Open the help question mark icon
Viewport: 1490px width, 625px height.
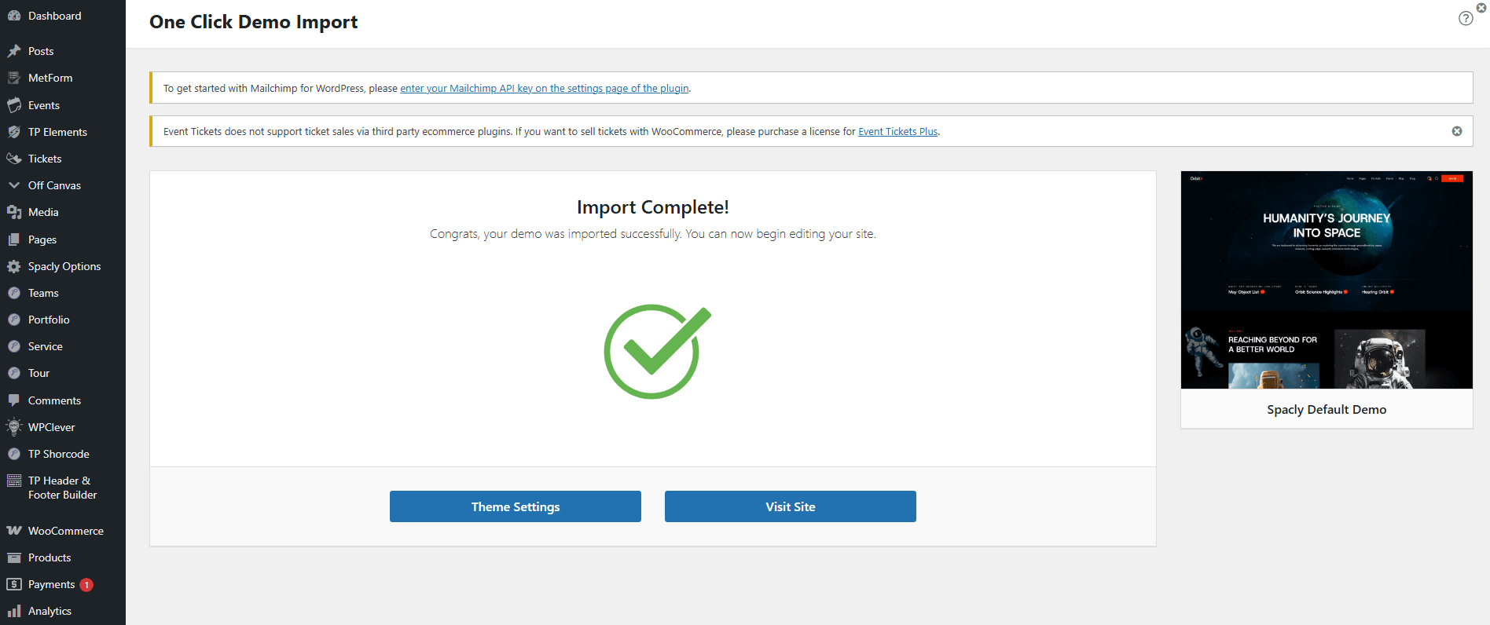(x=1466, y=18)
